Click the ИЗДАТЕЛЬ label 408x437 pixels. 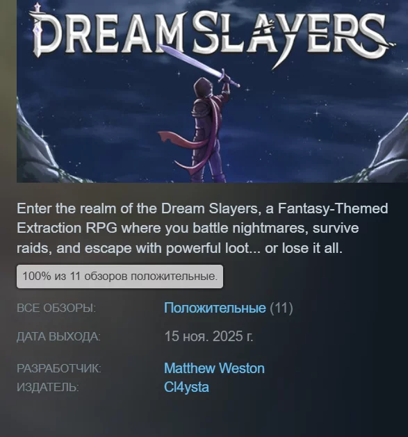(x=48, y=388)
